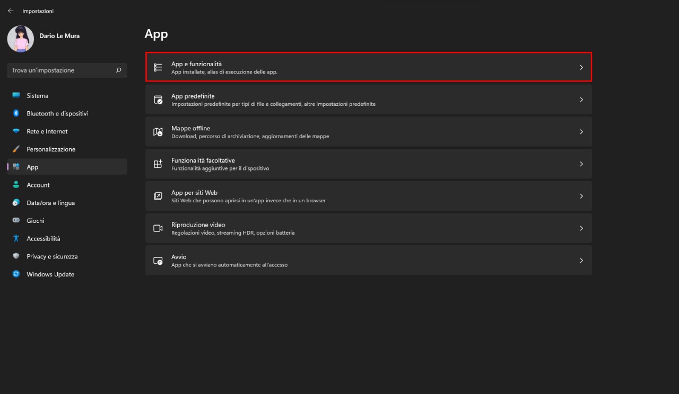Click 'App che si avviano automaticamente all'accesso'
The width and height of the screenshot is (679, 394).
(x=230, y=265)
